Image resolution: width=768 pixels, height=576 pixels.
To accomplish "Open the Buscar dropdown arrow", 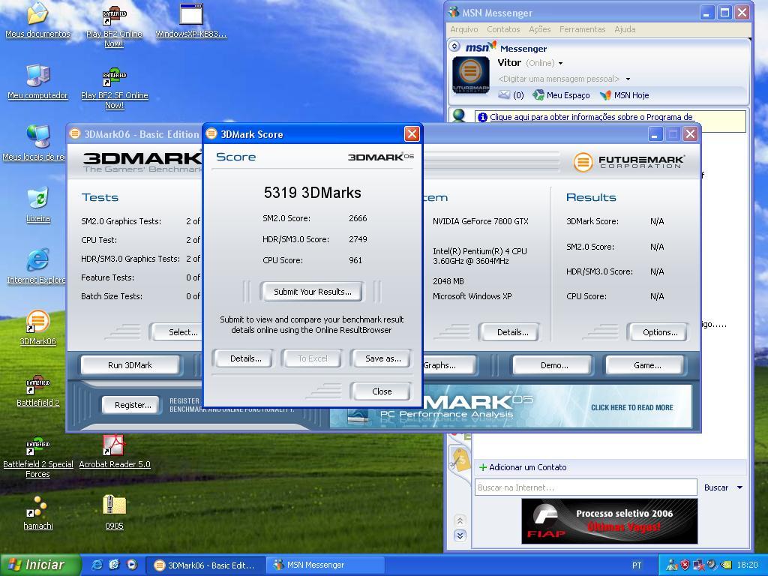I will pyautogui.click(x=739, y=487).
